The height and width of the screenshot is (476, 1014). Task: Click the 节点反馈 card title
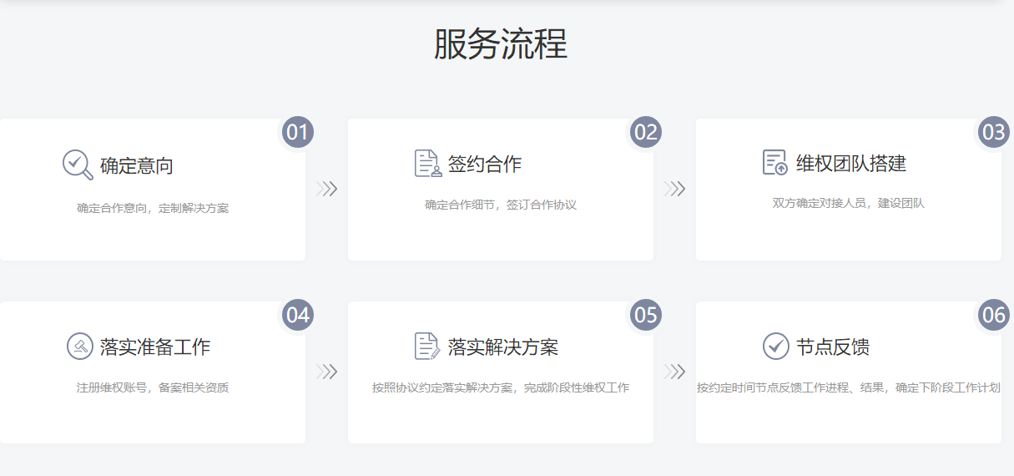pyautogui.click(x=833, y=347)
